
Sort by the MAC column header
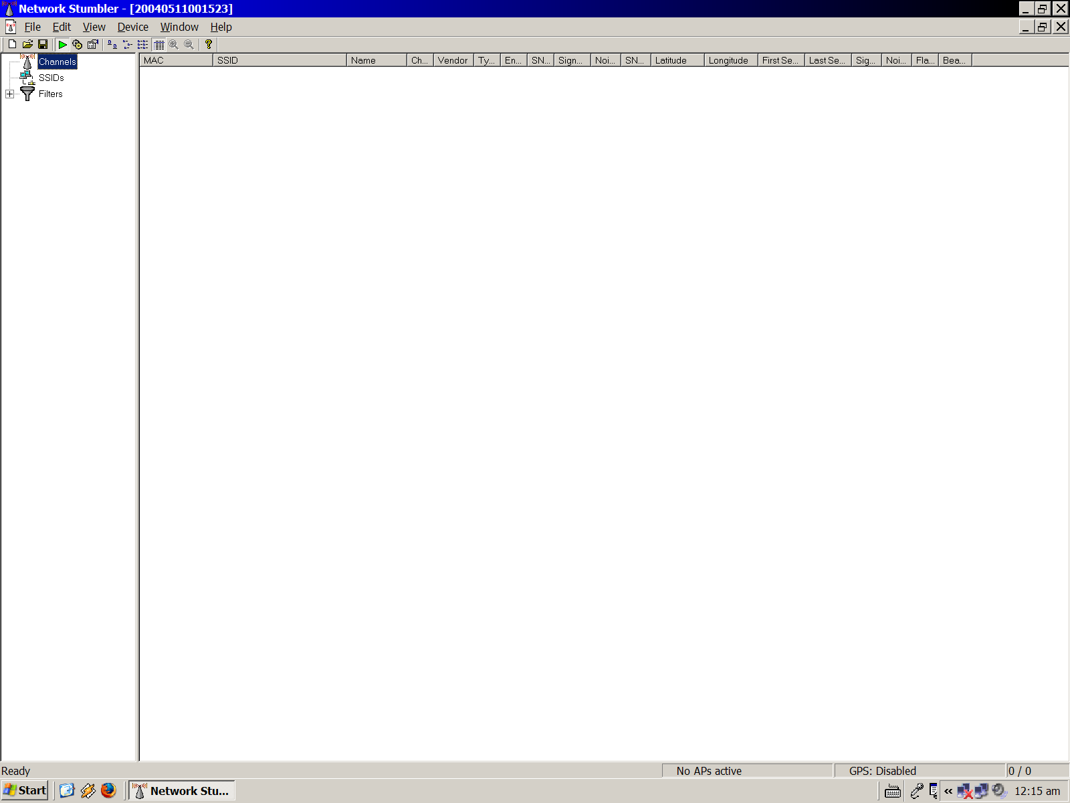point(177,60)
